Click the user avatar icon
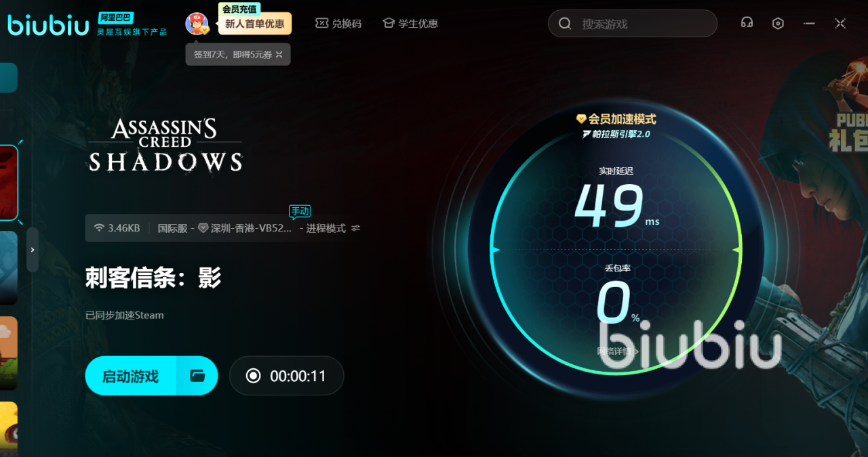Image resolution: width=868 pixels, height=457 pixels. (197, 24)
